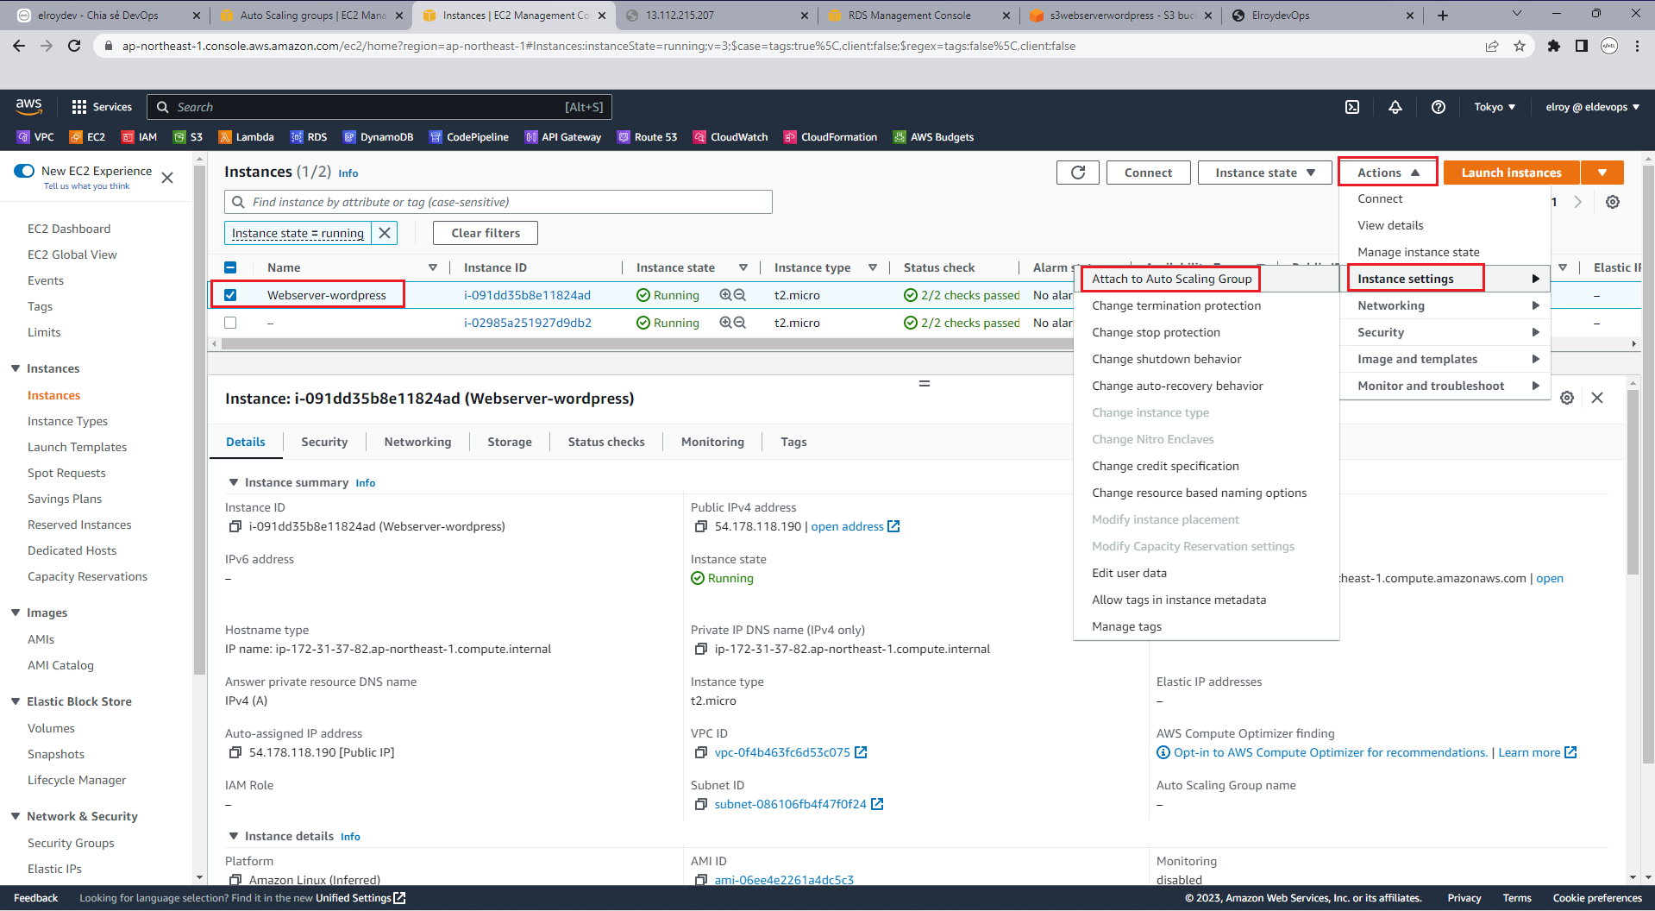Open CloudFormation shortcut in favorites bar

click(x=830, y=137)
